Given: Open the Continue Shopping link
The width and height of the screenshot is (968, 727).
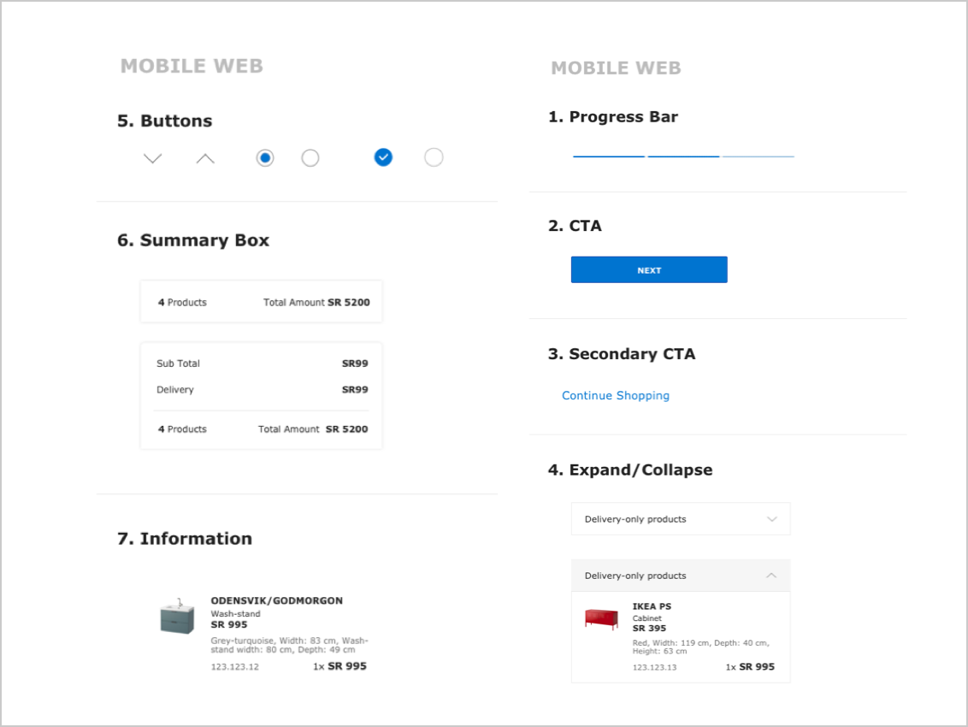Looking at the screenshot, I should [x=616, y=395].
